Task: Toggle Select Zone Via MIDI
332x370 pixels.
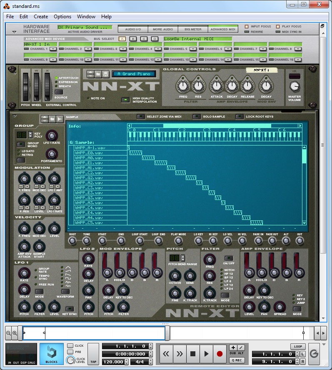Action: pyautogui.click(x=141, y=116)
